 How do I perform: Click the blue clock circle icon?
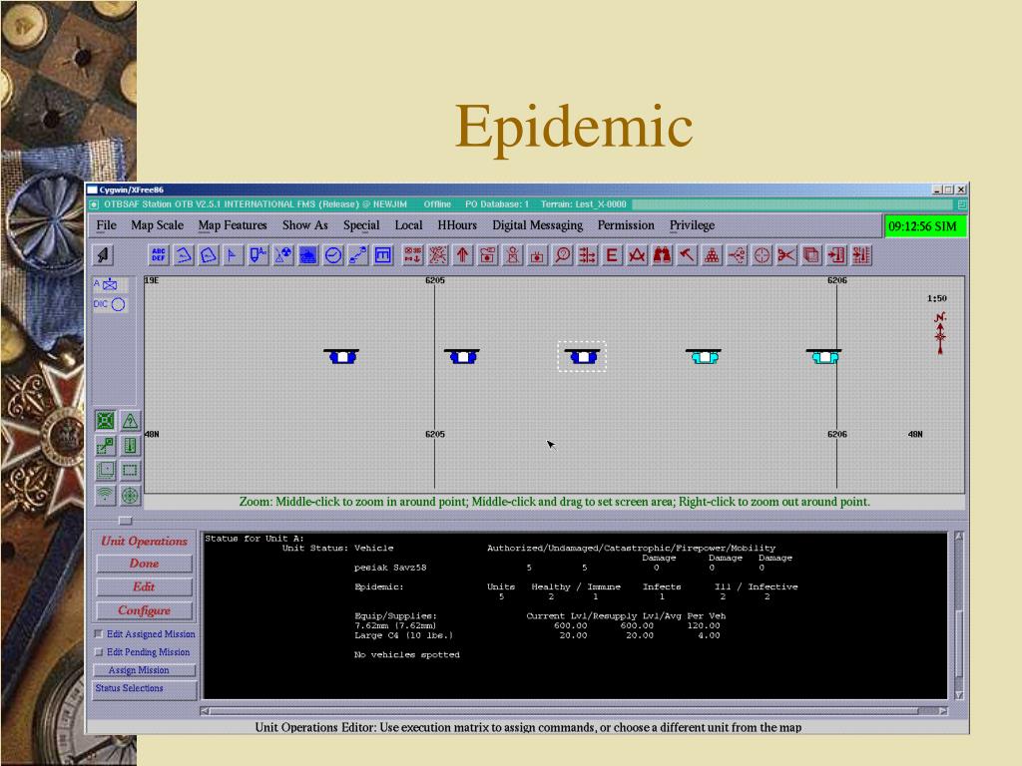point(333,254)
